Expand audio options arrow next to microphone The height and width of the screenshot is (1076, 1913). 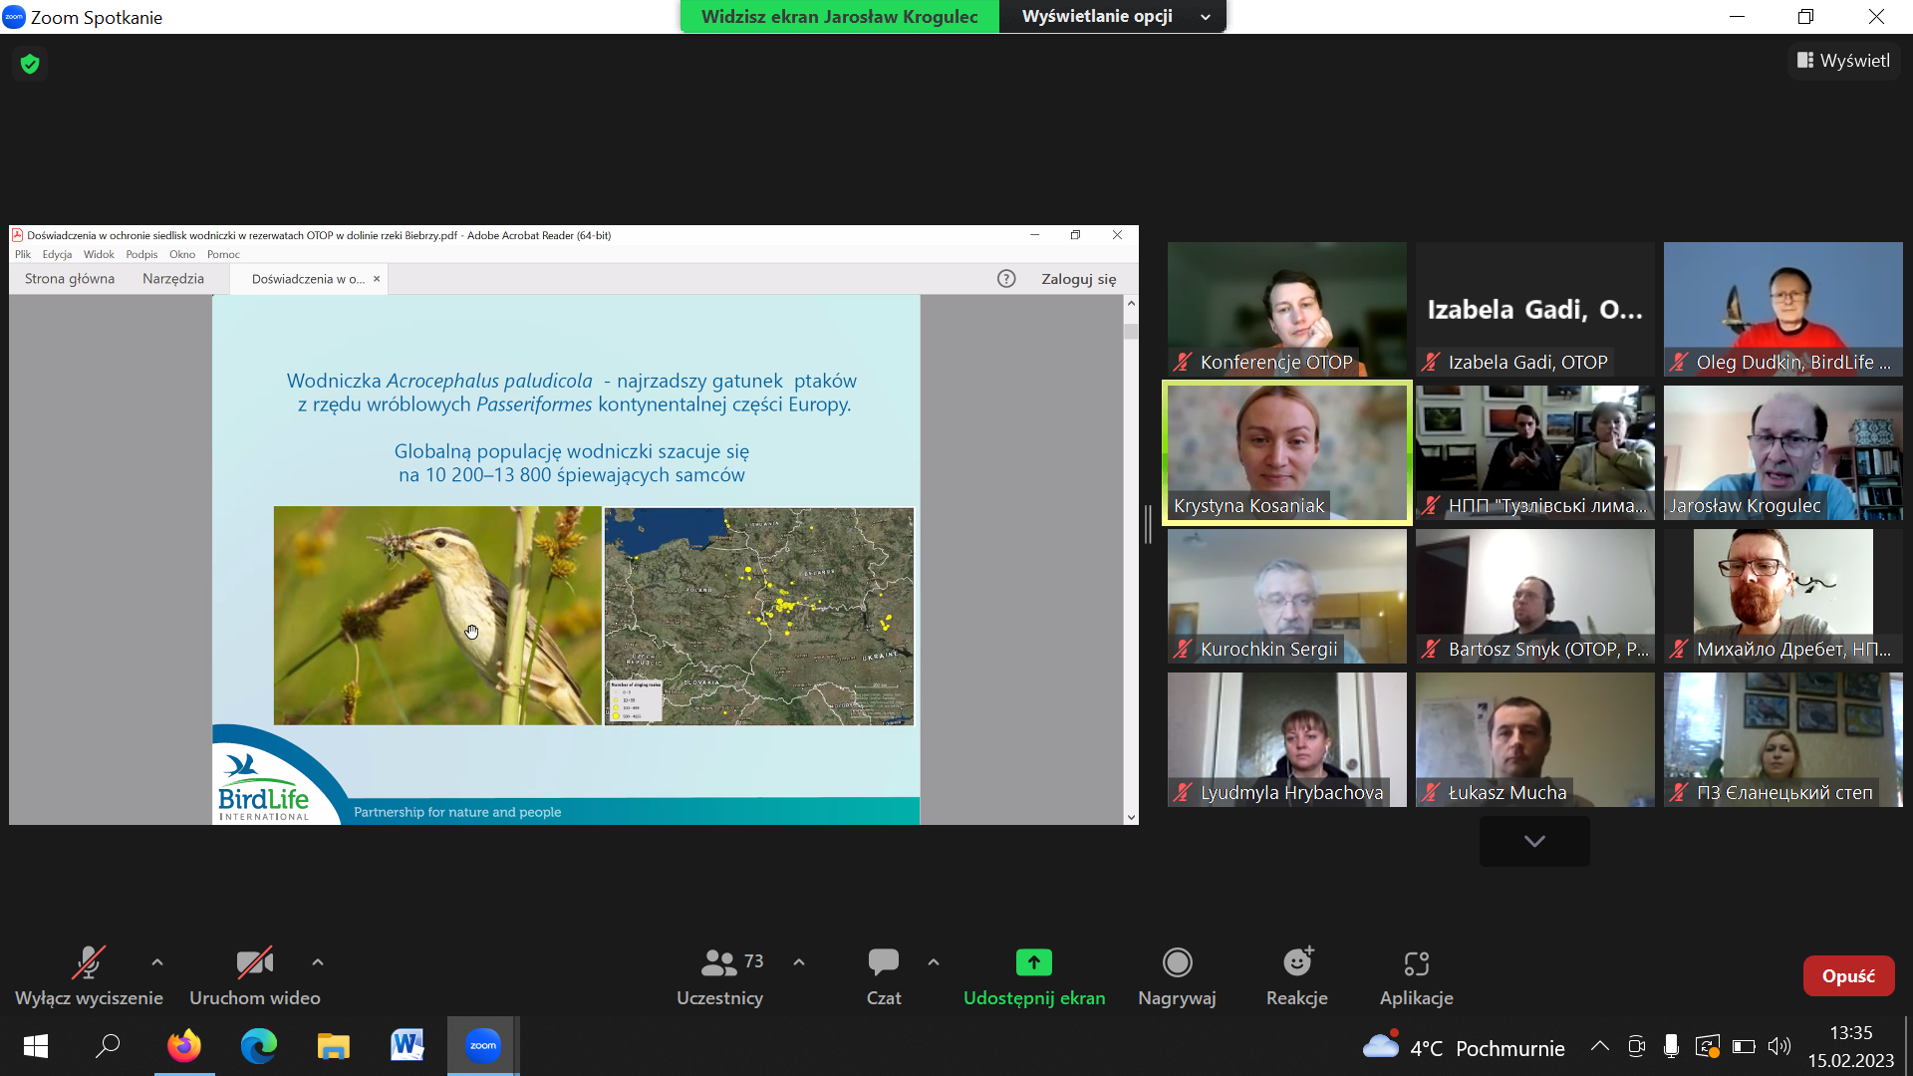click(157, 962)
